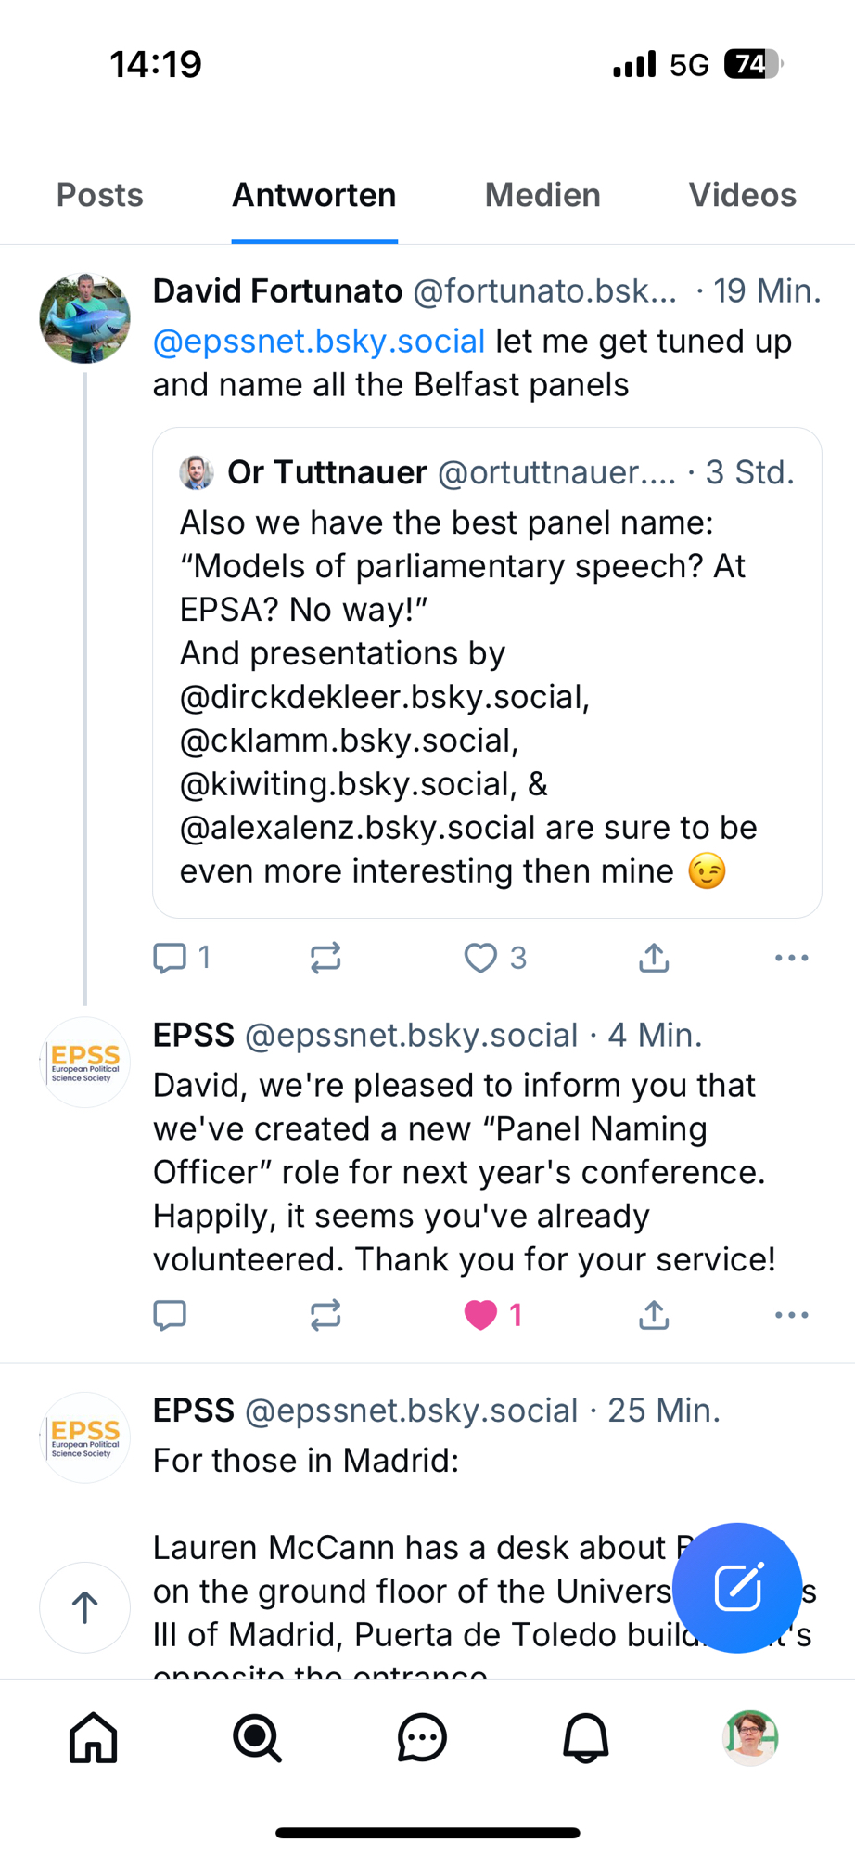Tap the scroll-to-top arrow button
The image size is (855, 1856).
click(85, 1607)
